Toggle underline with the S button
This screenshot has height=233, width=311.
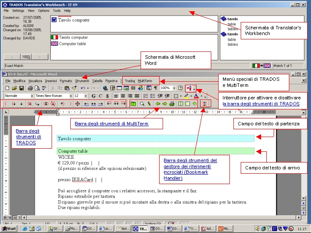pyautogui.click(x=107, y=96)
